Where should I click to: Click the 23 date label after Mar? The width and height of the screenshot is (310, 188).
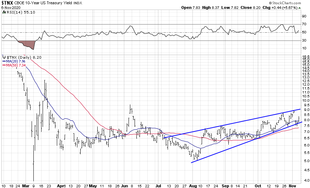click(49, 186)
